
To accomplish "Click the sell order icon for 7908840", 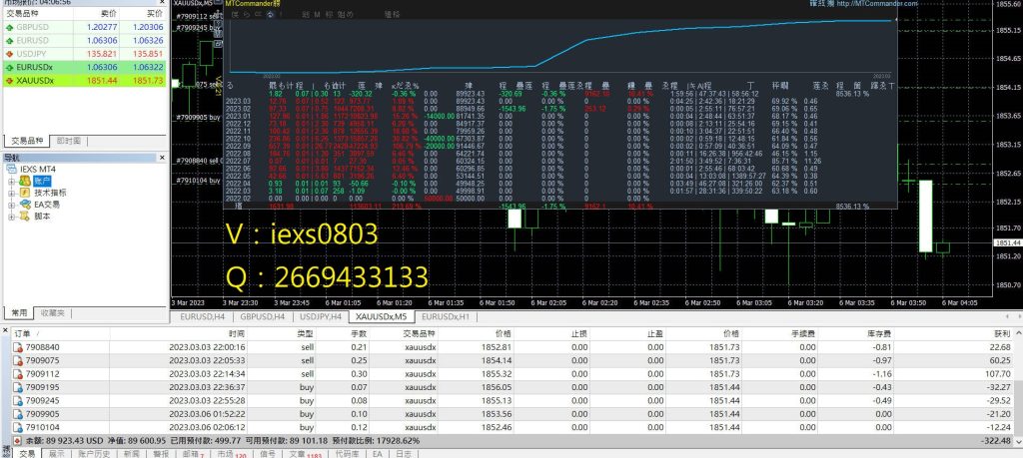I will point(18,346).
